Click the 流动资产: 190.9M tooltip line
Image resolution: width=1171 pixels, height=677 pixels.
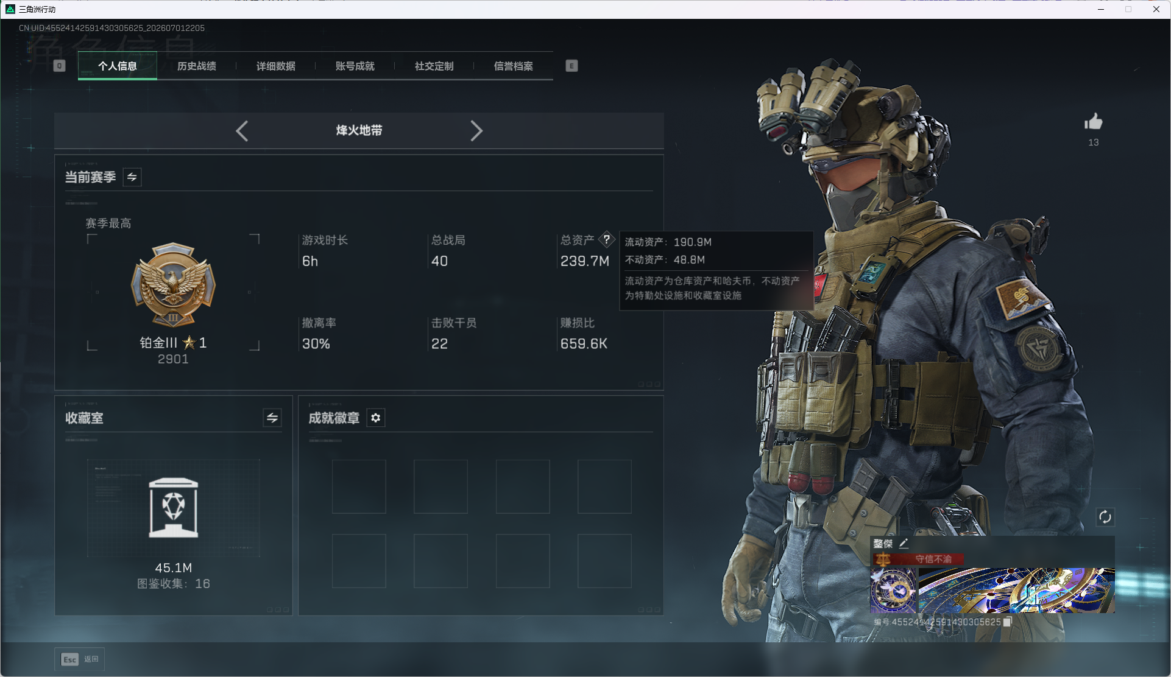pos(668,242)
